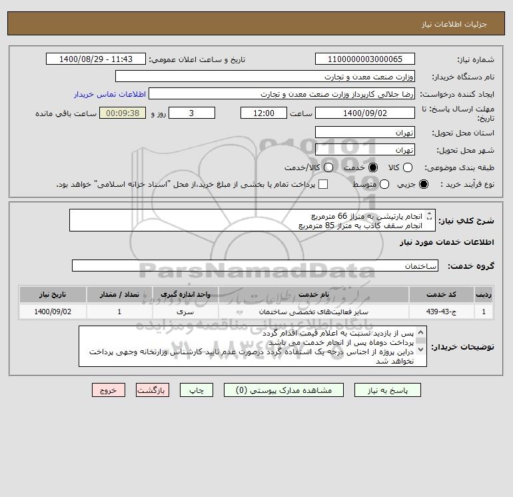Click the remaining days field showing 3
The width and height of the screenshot is (513, 497).
(x=192, y=113)
